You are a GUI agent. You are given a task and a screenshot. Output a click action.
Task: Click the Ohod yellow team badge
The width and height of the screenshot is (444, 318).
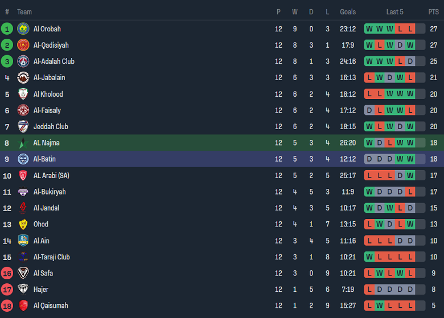pos(23,224)
